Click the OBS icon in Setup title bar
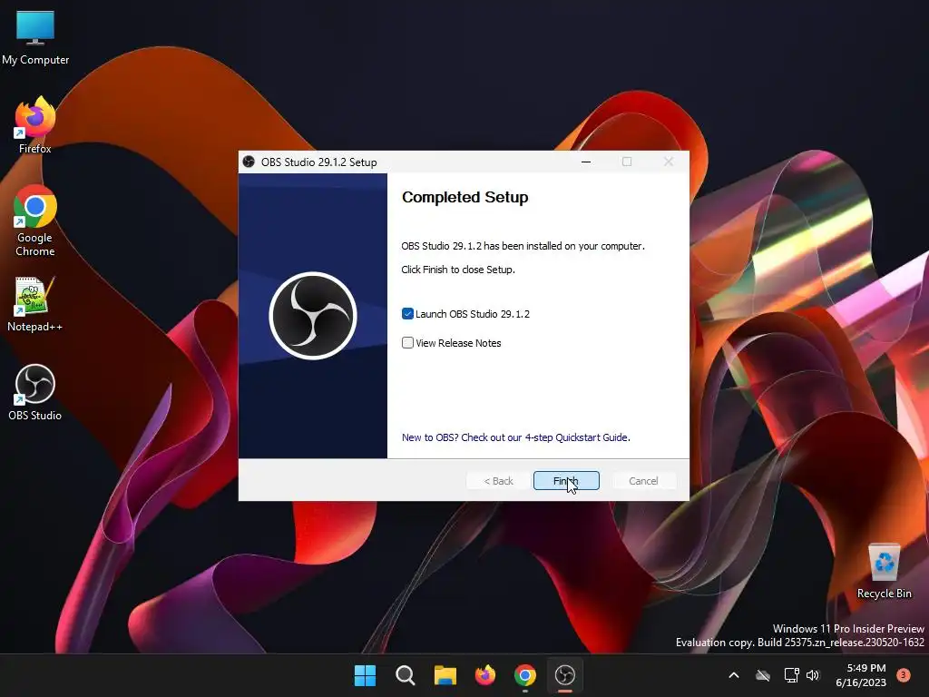 click(249, 162)
